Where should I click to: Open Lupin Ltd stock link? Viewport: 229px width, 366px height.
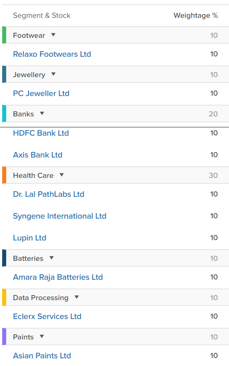[x=29, y=238]
